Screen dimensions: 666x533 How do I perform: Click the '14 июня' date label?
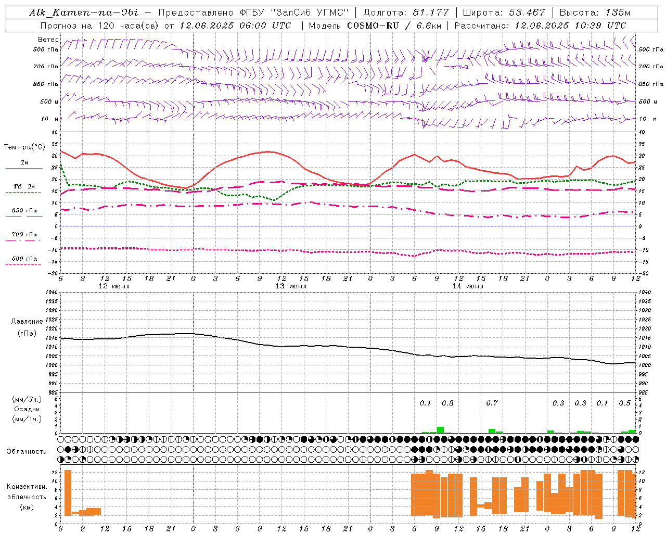468,286
